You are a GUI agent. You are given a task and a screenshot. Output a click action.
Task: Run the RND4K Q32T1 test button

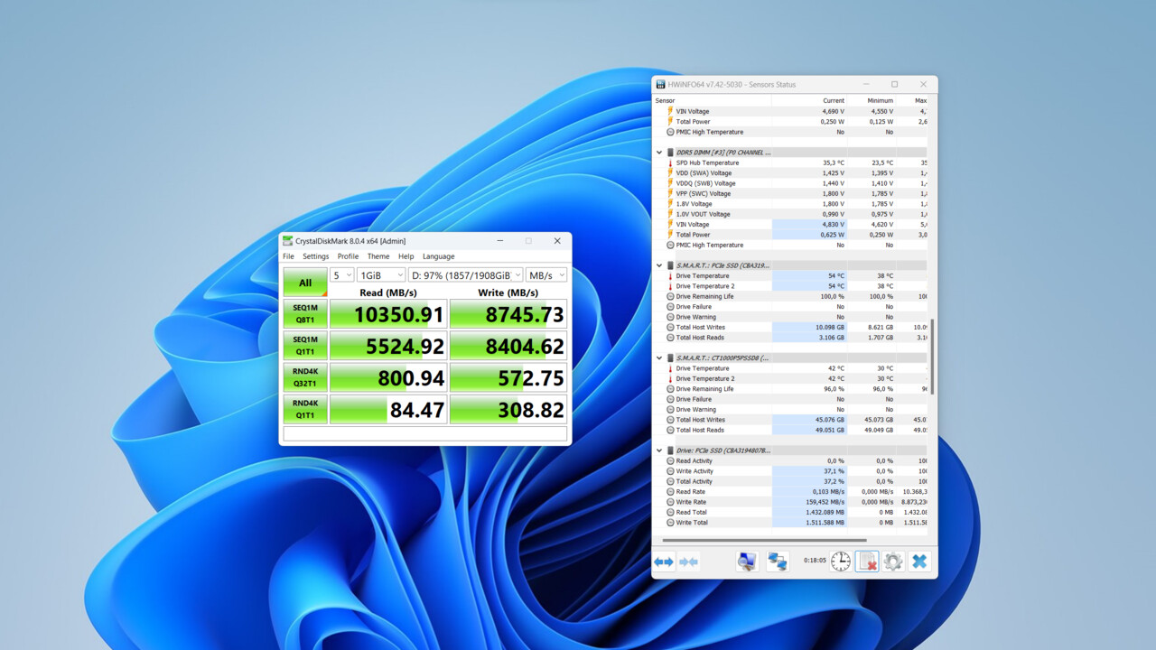[x=305, y=377]
